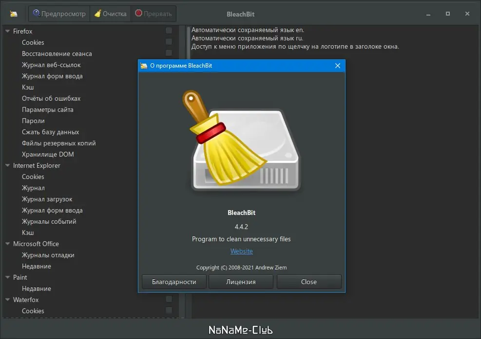481x339 pixels.
Task: Select Журнал форм ввода under Firefox
Action: (52, 76)
